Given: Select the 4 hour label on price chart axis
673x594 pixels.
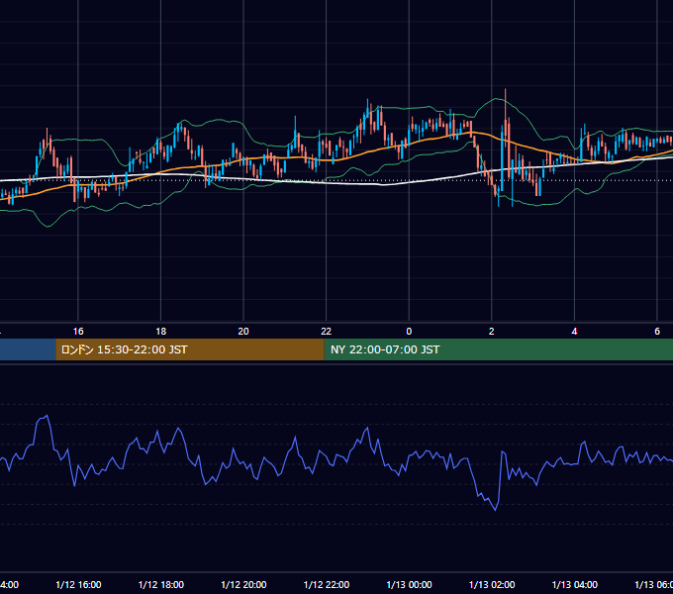Looking at the screenshot, I should 574,332.
